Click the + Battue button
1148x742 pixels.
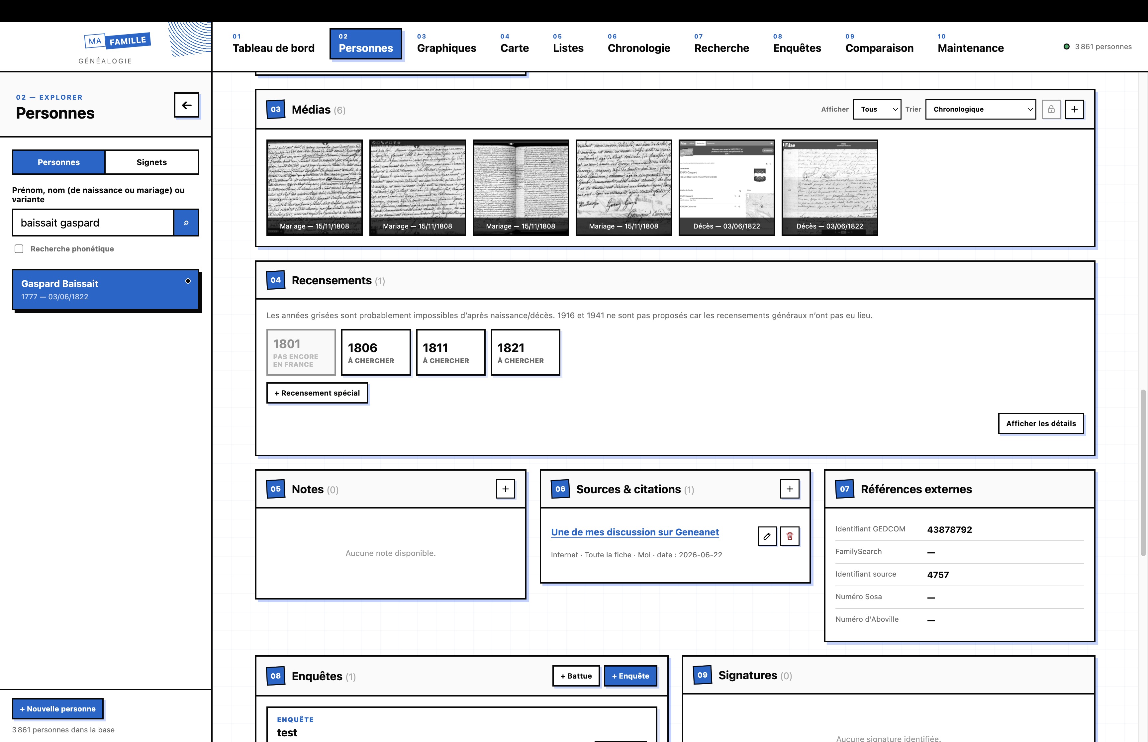(576, 676)
